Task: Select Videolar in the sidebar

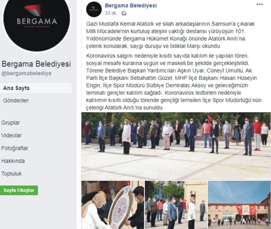Action: pos(11,135)
